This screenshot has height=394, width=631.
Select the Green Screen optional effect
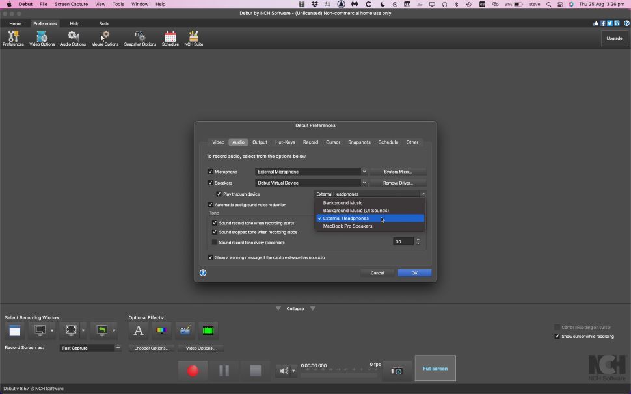click(208, 330)
